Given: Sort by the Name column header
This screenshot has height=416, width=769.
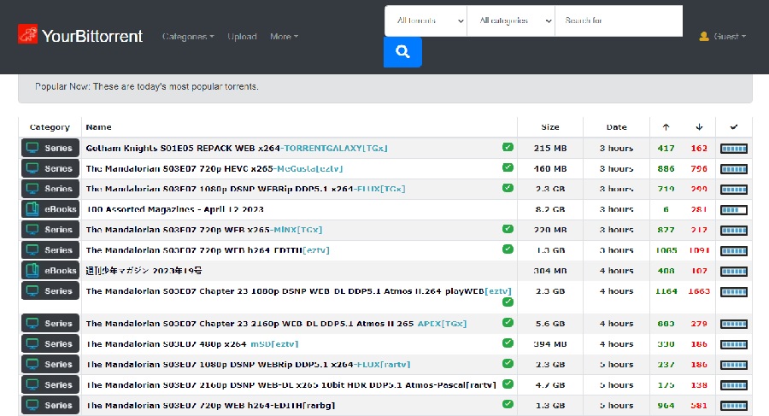Looking at the screenshot, I should [98, 127].
